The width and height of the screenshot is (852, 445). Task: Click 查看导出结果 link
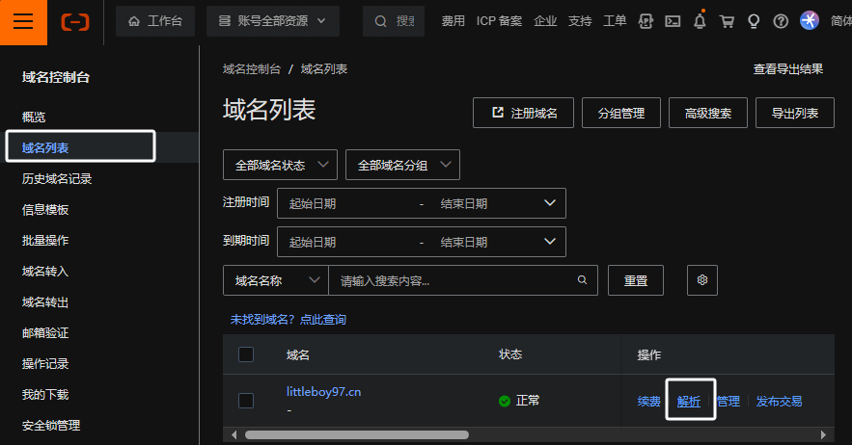point(788,69)
